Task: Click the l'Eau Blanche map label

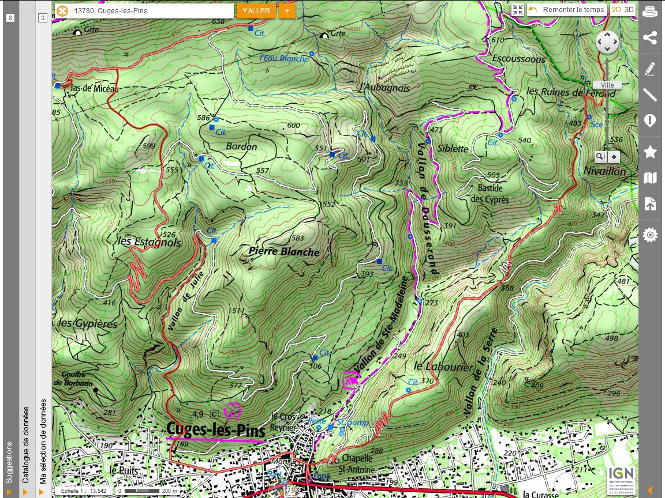Action: coord(284,58)
